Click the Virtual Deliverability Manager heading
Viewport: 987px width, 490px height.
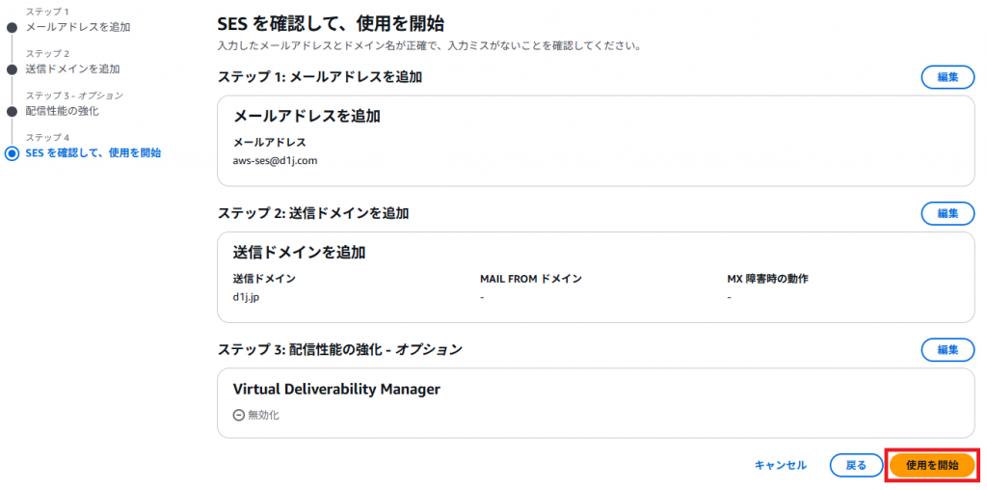click(x=336, y=390)
